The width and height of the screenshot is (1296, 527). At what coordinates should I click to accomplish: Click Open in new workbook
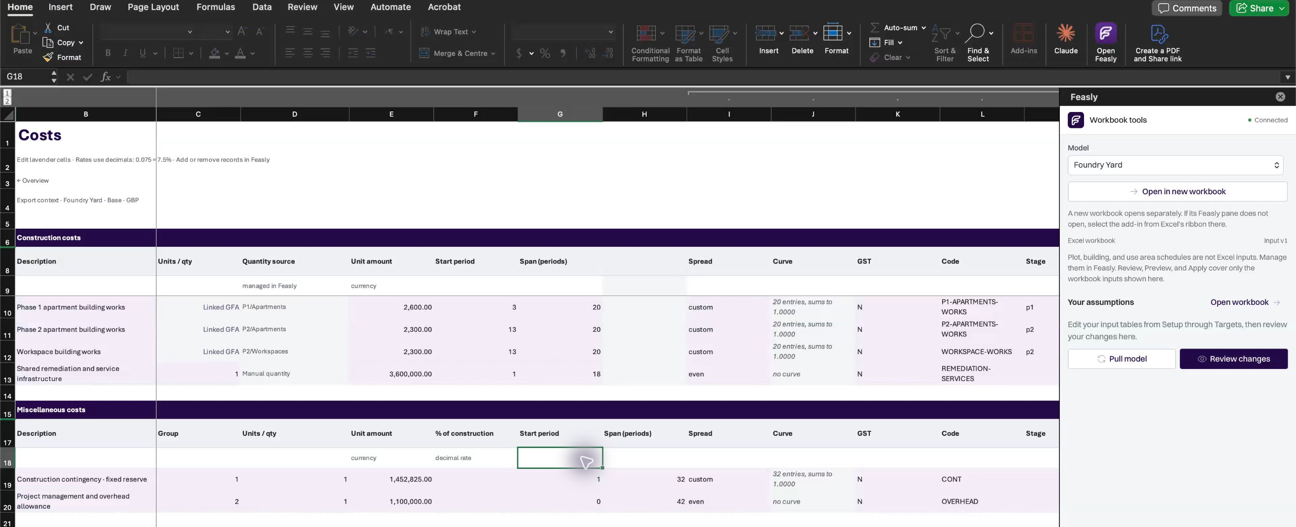(1177, 191)
